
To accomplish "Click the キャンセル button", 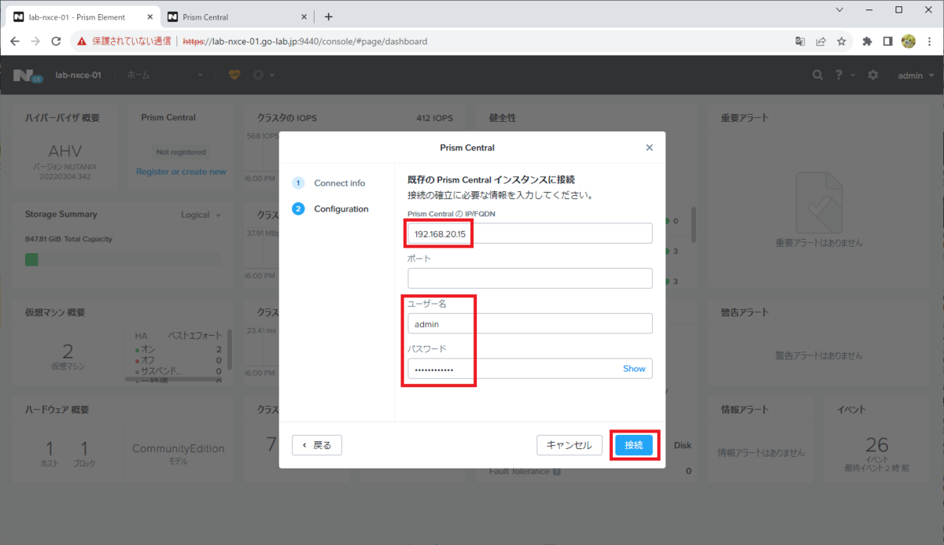I will tap(570, 445).
